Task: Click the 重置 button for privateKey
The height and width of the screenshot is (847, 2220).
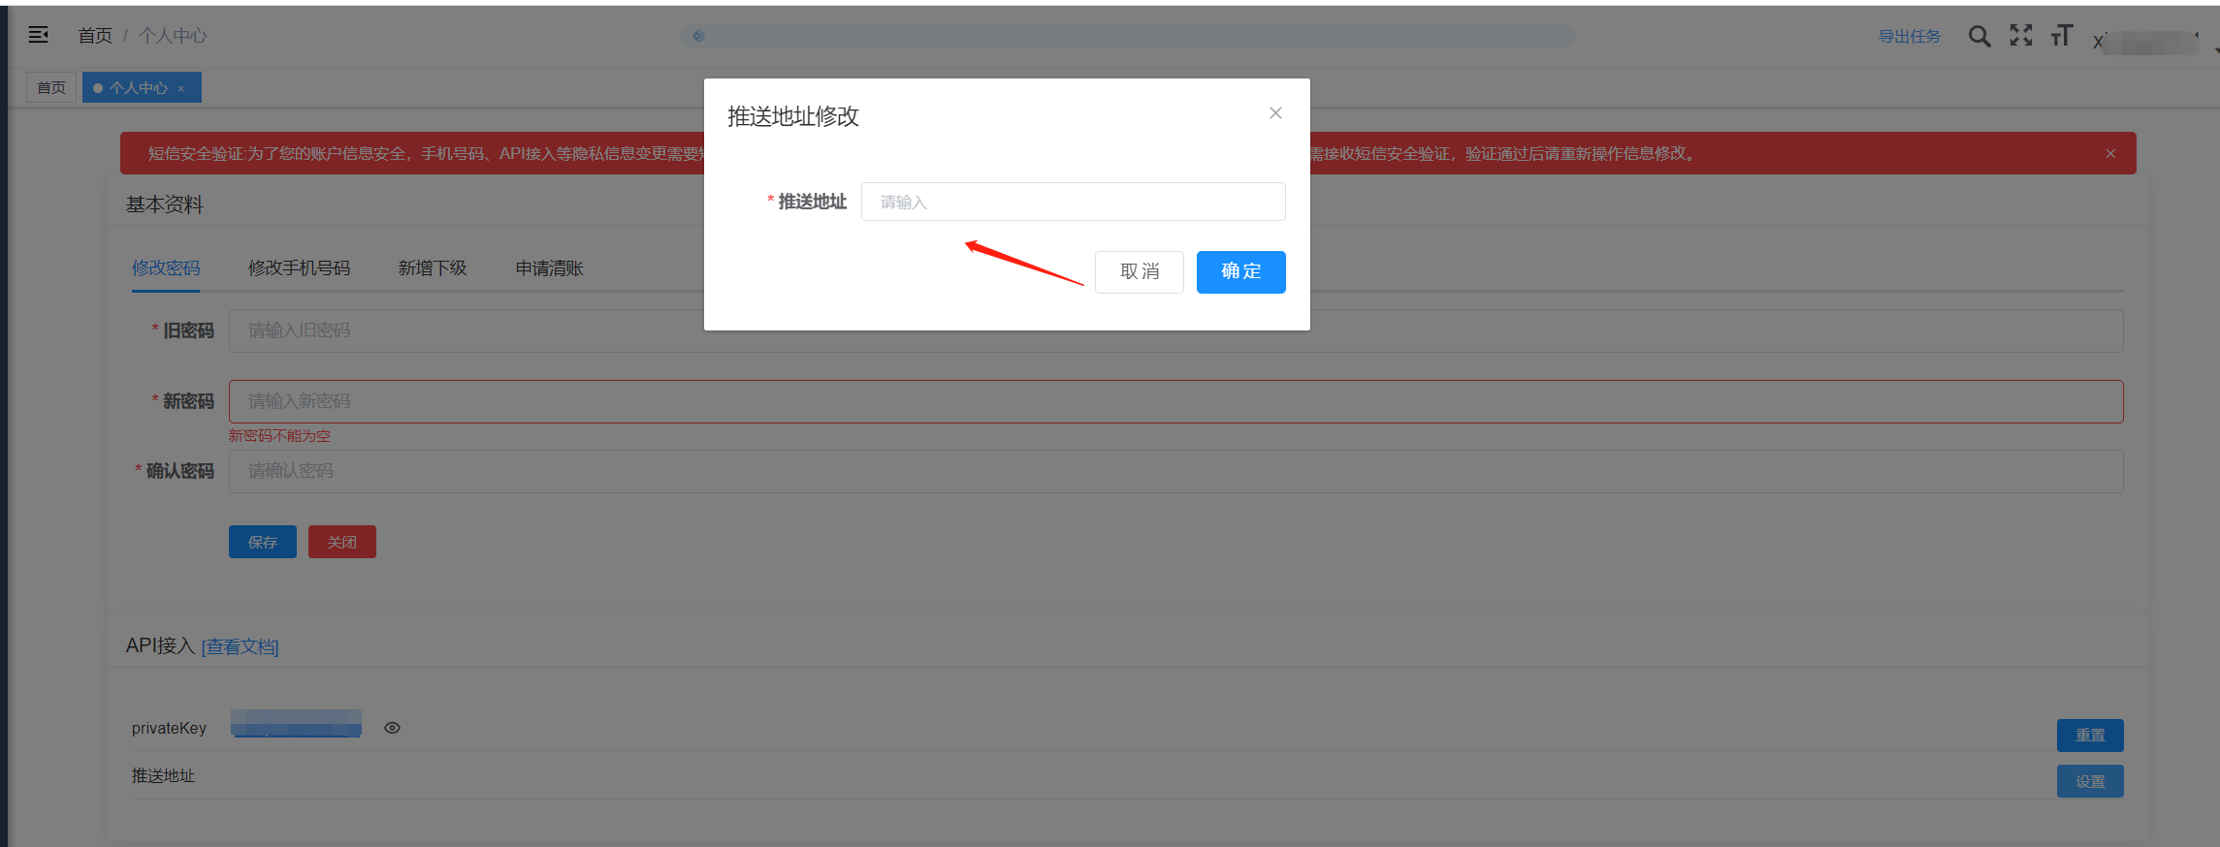Action: [x=2090, y=736]
